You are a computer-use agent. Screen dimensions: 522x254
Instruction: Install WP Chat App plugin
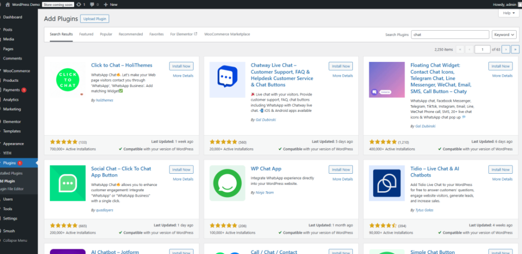point(341,170)
